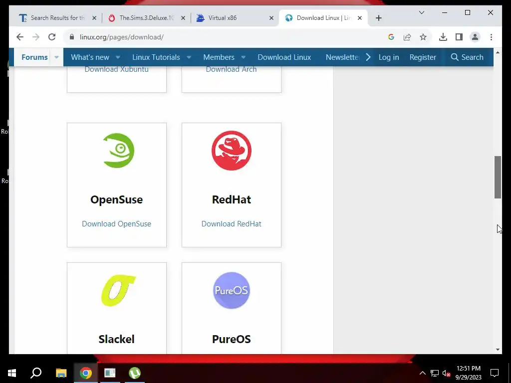
Task: Go back to the previous page
Action: pyautogui.click(x=20, y=37)
